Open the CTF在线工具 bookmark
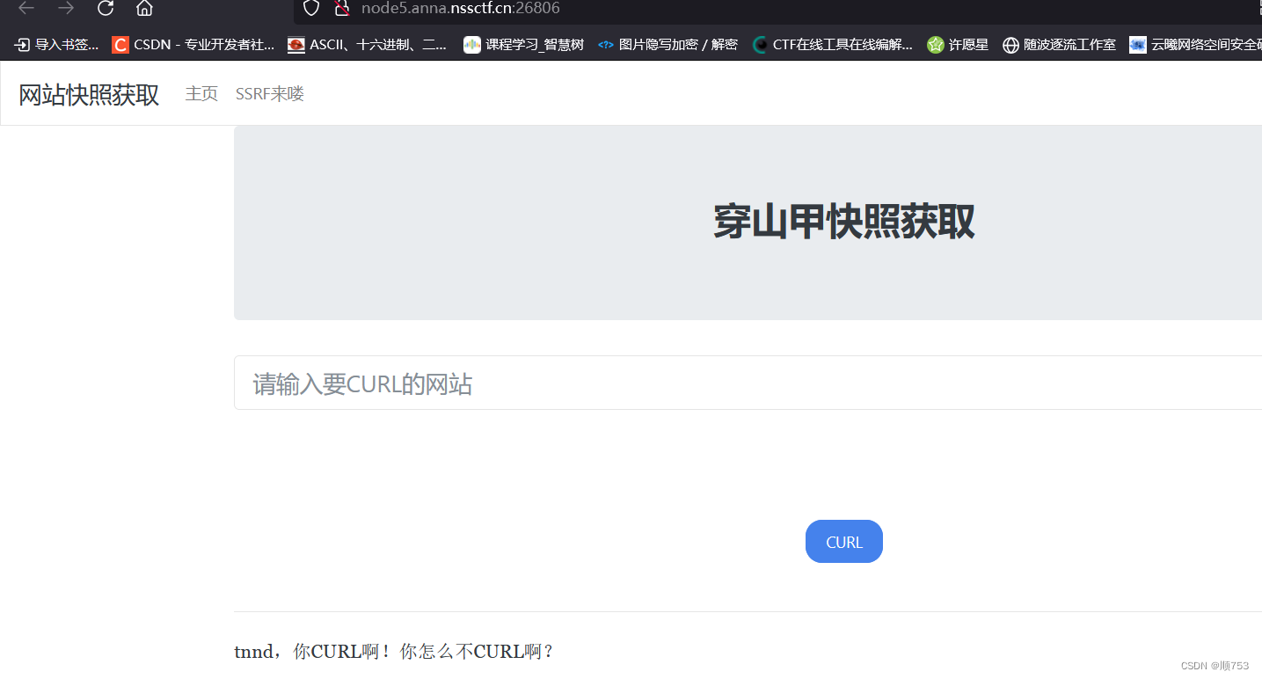 pyautogui.click(x=833, y=45)
